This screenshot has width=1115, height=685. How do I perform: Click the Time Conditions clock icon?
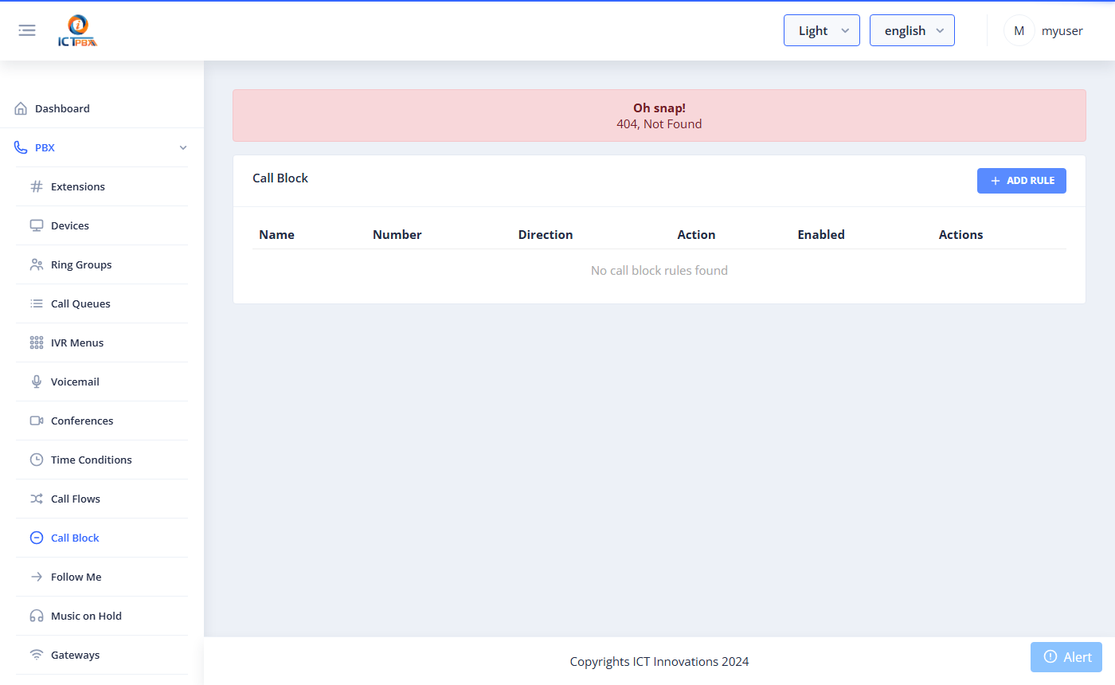tap(37, 460)
